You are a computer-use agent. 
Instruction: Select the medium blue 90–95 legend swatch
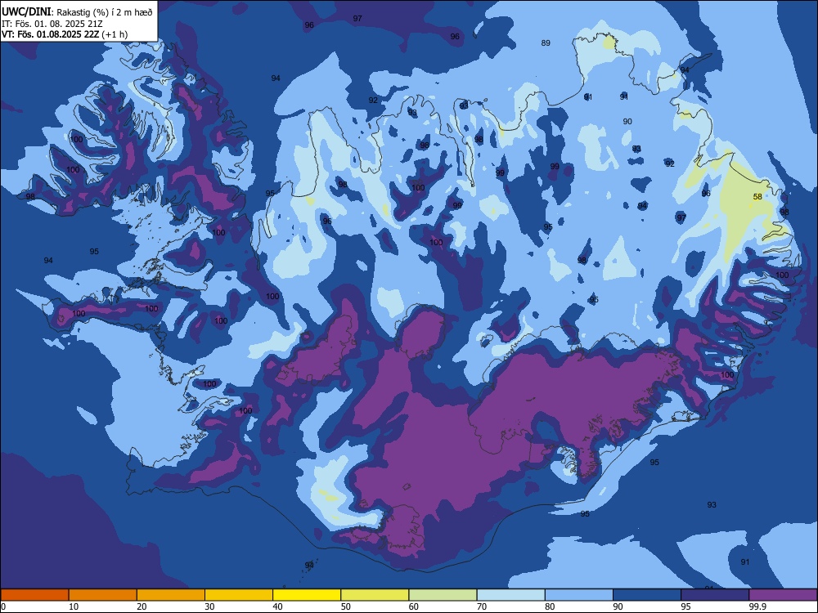(x=647, y=595)
